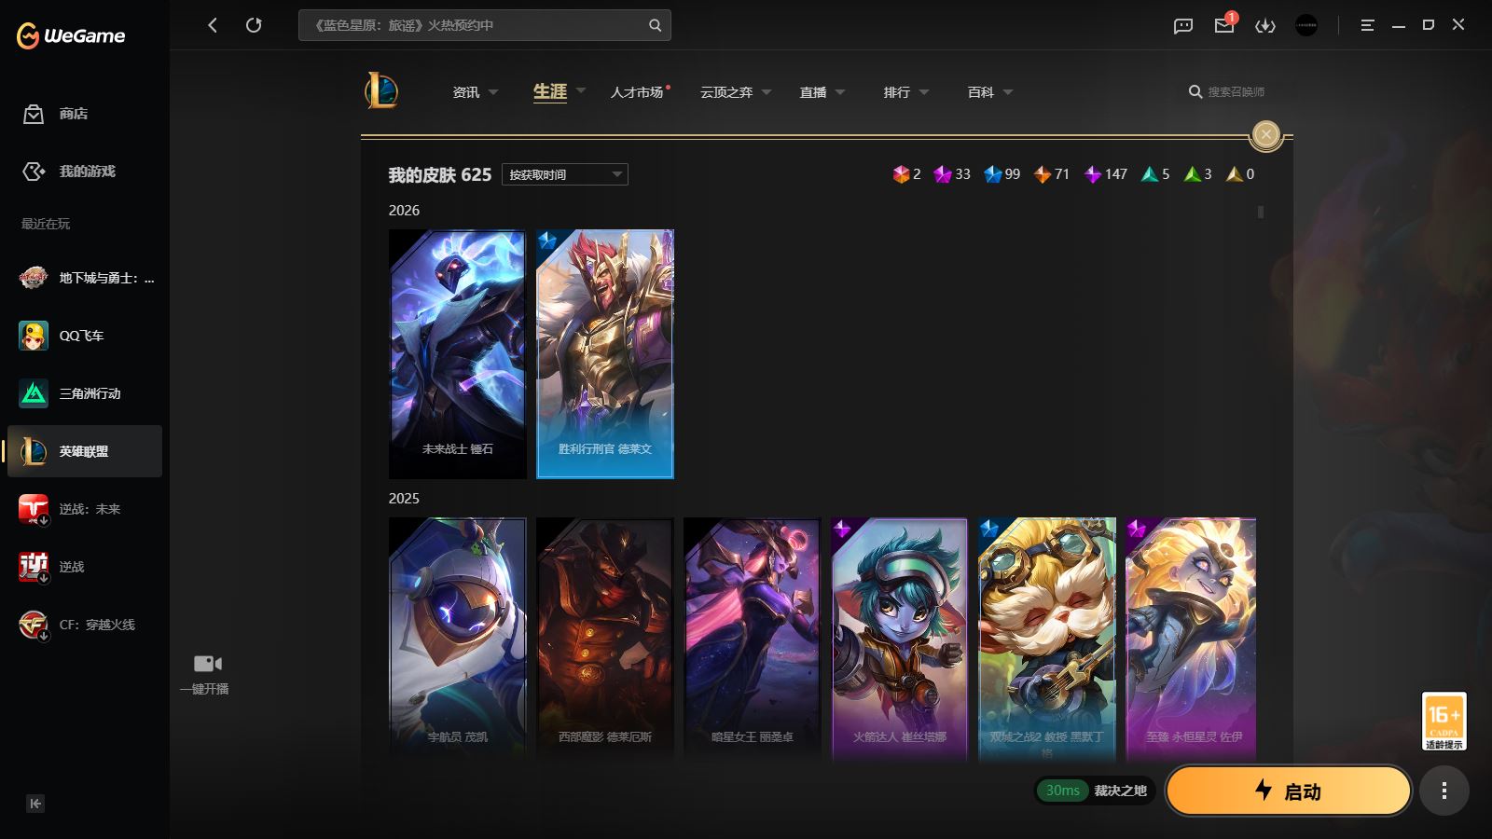Filter by the green gem showing 3
This screenshot has width=1492, height=839.
pyautogui.click(x=1197, y=174)
